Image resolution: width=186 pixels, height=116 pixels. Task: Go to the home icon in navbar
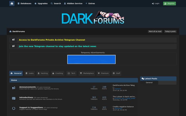pos(12,3)
